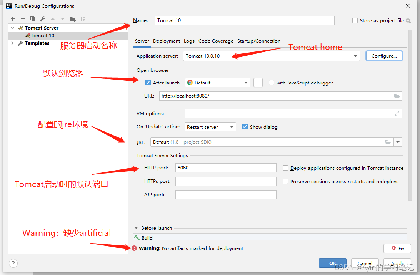Create new folder icon in toolbar
The image size is (420, 275).
pos(73,19)
